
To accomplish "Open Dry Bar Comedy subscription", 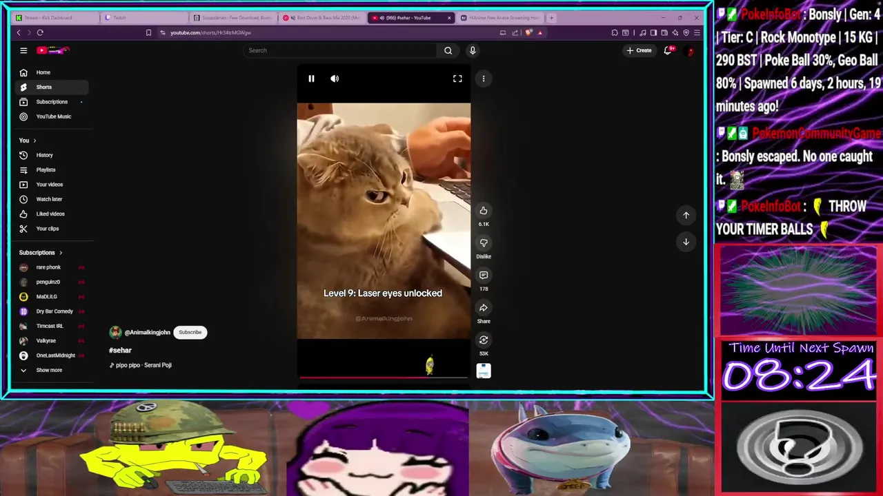I will (x=51, y=311).
